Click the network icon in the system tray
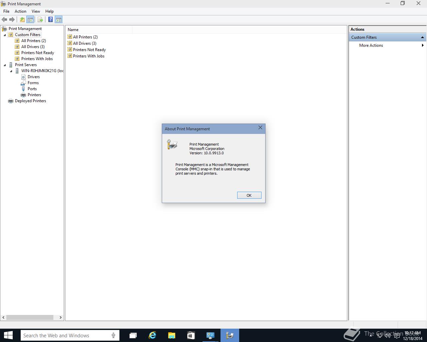This screenshot has width=427, height=342. [380, 335]
